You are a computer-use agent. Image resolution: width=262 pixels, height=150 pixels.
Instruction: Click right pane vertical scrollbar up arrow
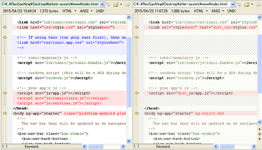click(260, 17)
